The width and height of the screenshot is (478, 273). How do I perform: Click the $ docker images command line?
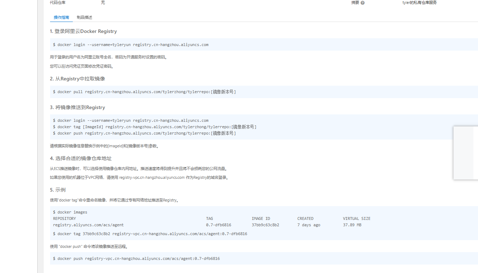click(70, 212)
